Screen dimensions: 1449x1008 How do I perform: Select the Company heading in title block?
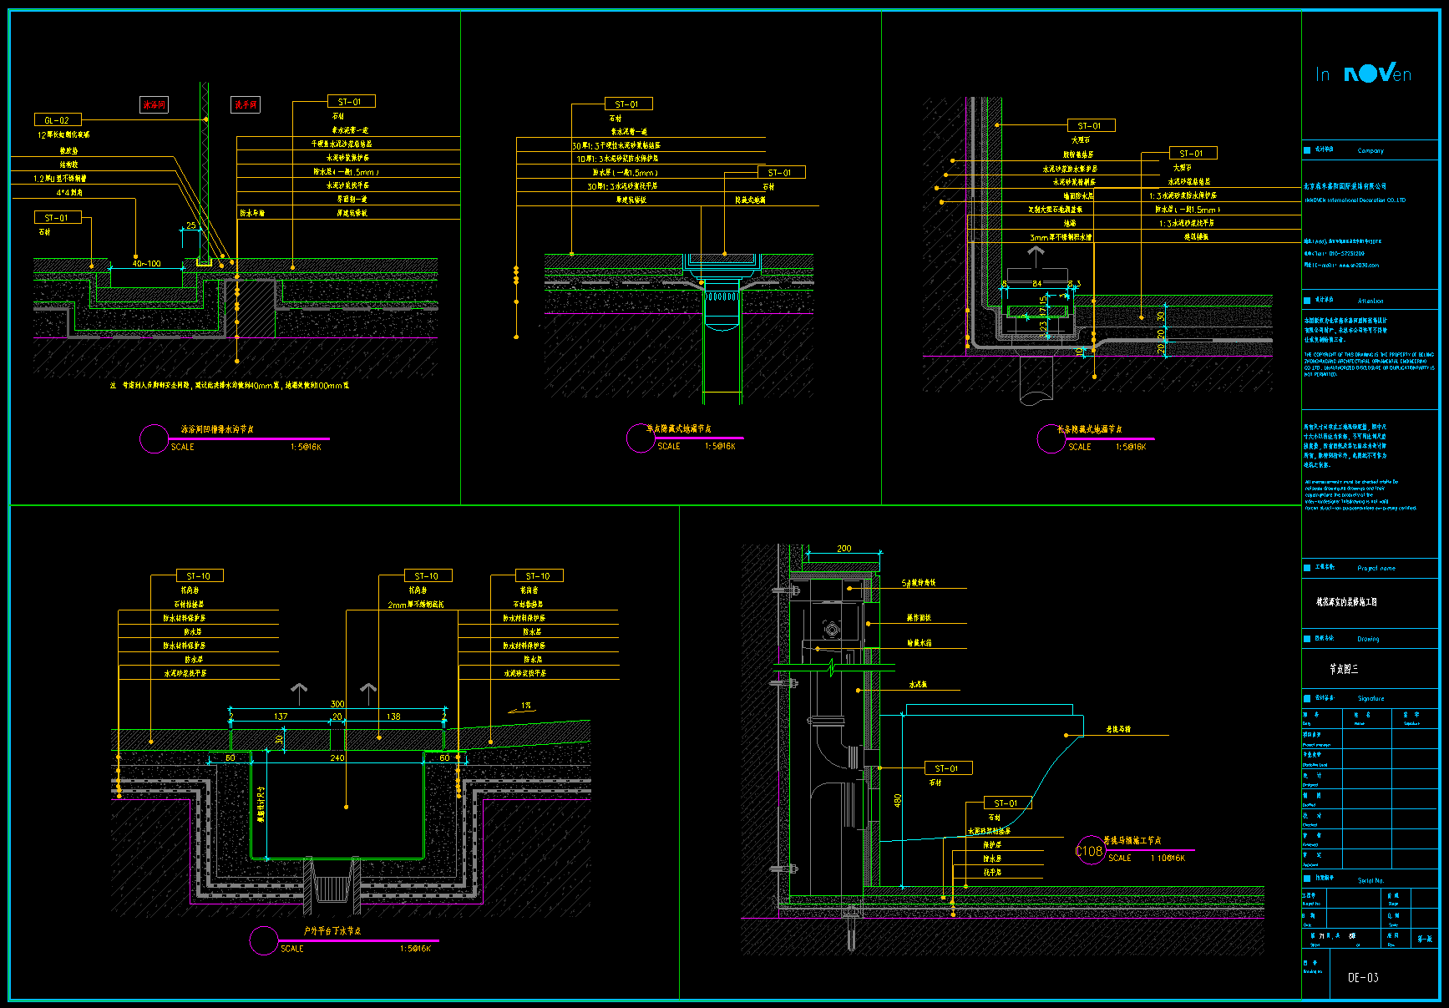coord(1370,151)
